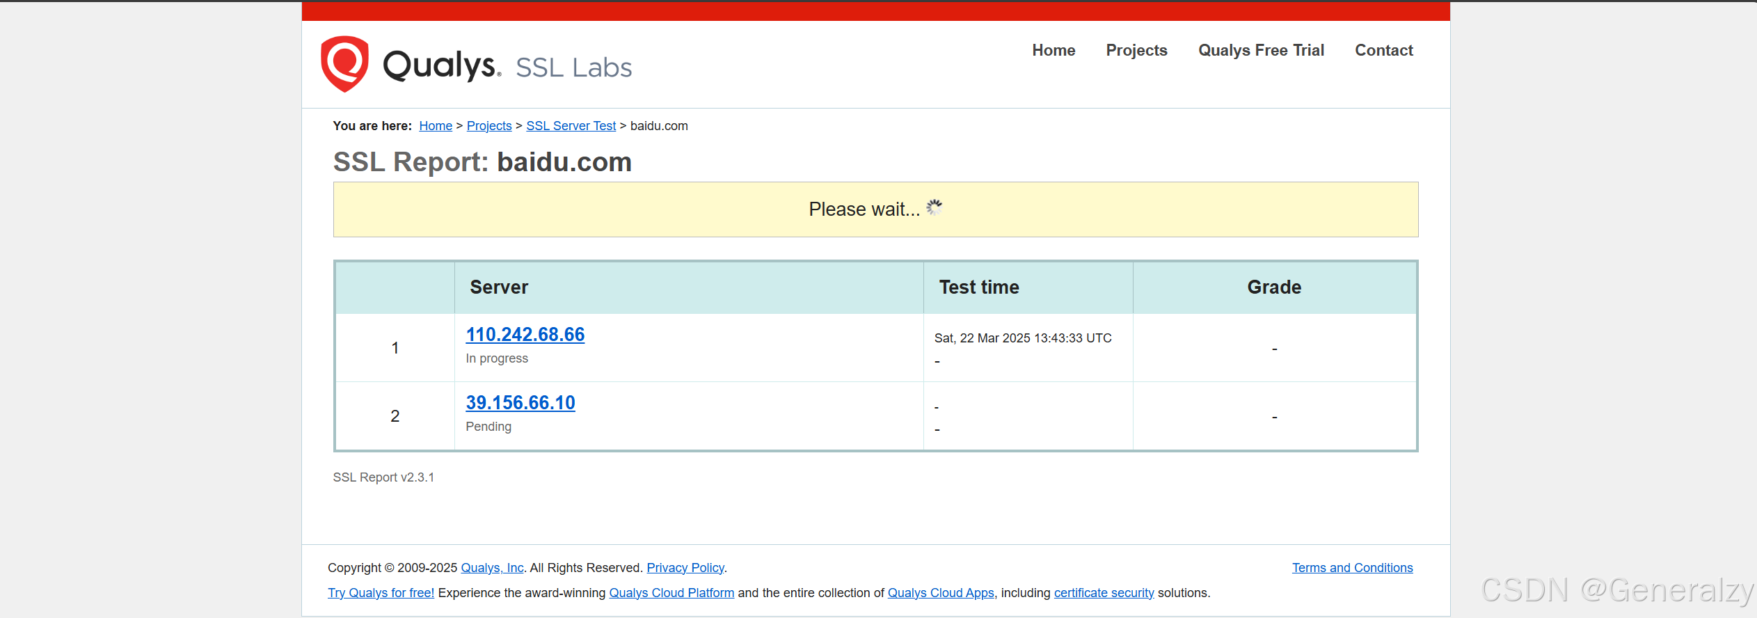Click the 'SSL Report v2.3.1' version text
1757x618 pixels.
(383, 477)
